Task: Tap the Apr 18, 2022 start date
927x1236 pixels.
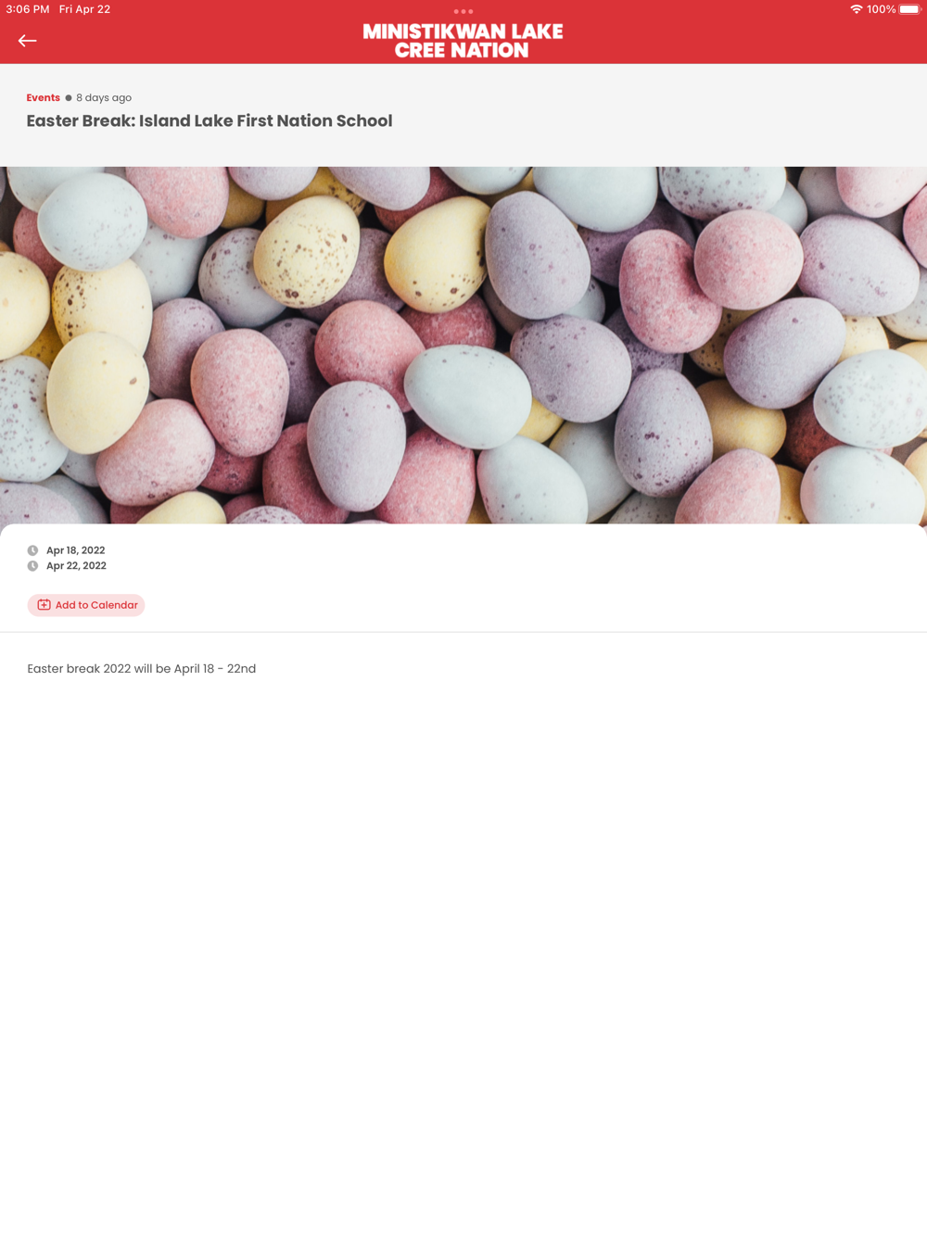Action: click(75, 550)
